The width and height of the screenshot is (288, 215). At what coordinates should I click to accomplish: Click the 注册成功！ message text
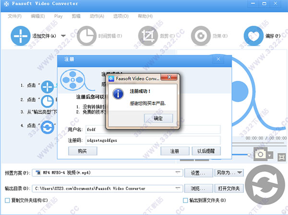pyautogui.click(x=140, y=91)
